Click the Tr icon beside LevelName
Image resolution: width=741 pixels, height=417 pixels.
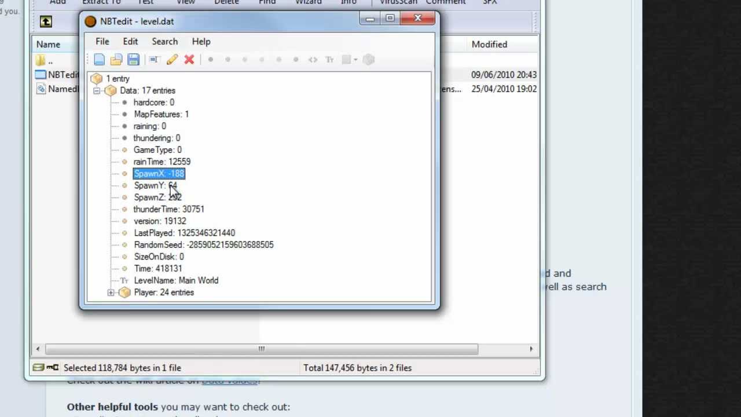click(x=124, y=280)
